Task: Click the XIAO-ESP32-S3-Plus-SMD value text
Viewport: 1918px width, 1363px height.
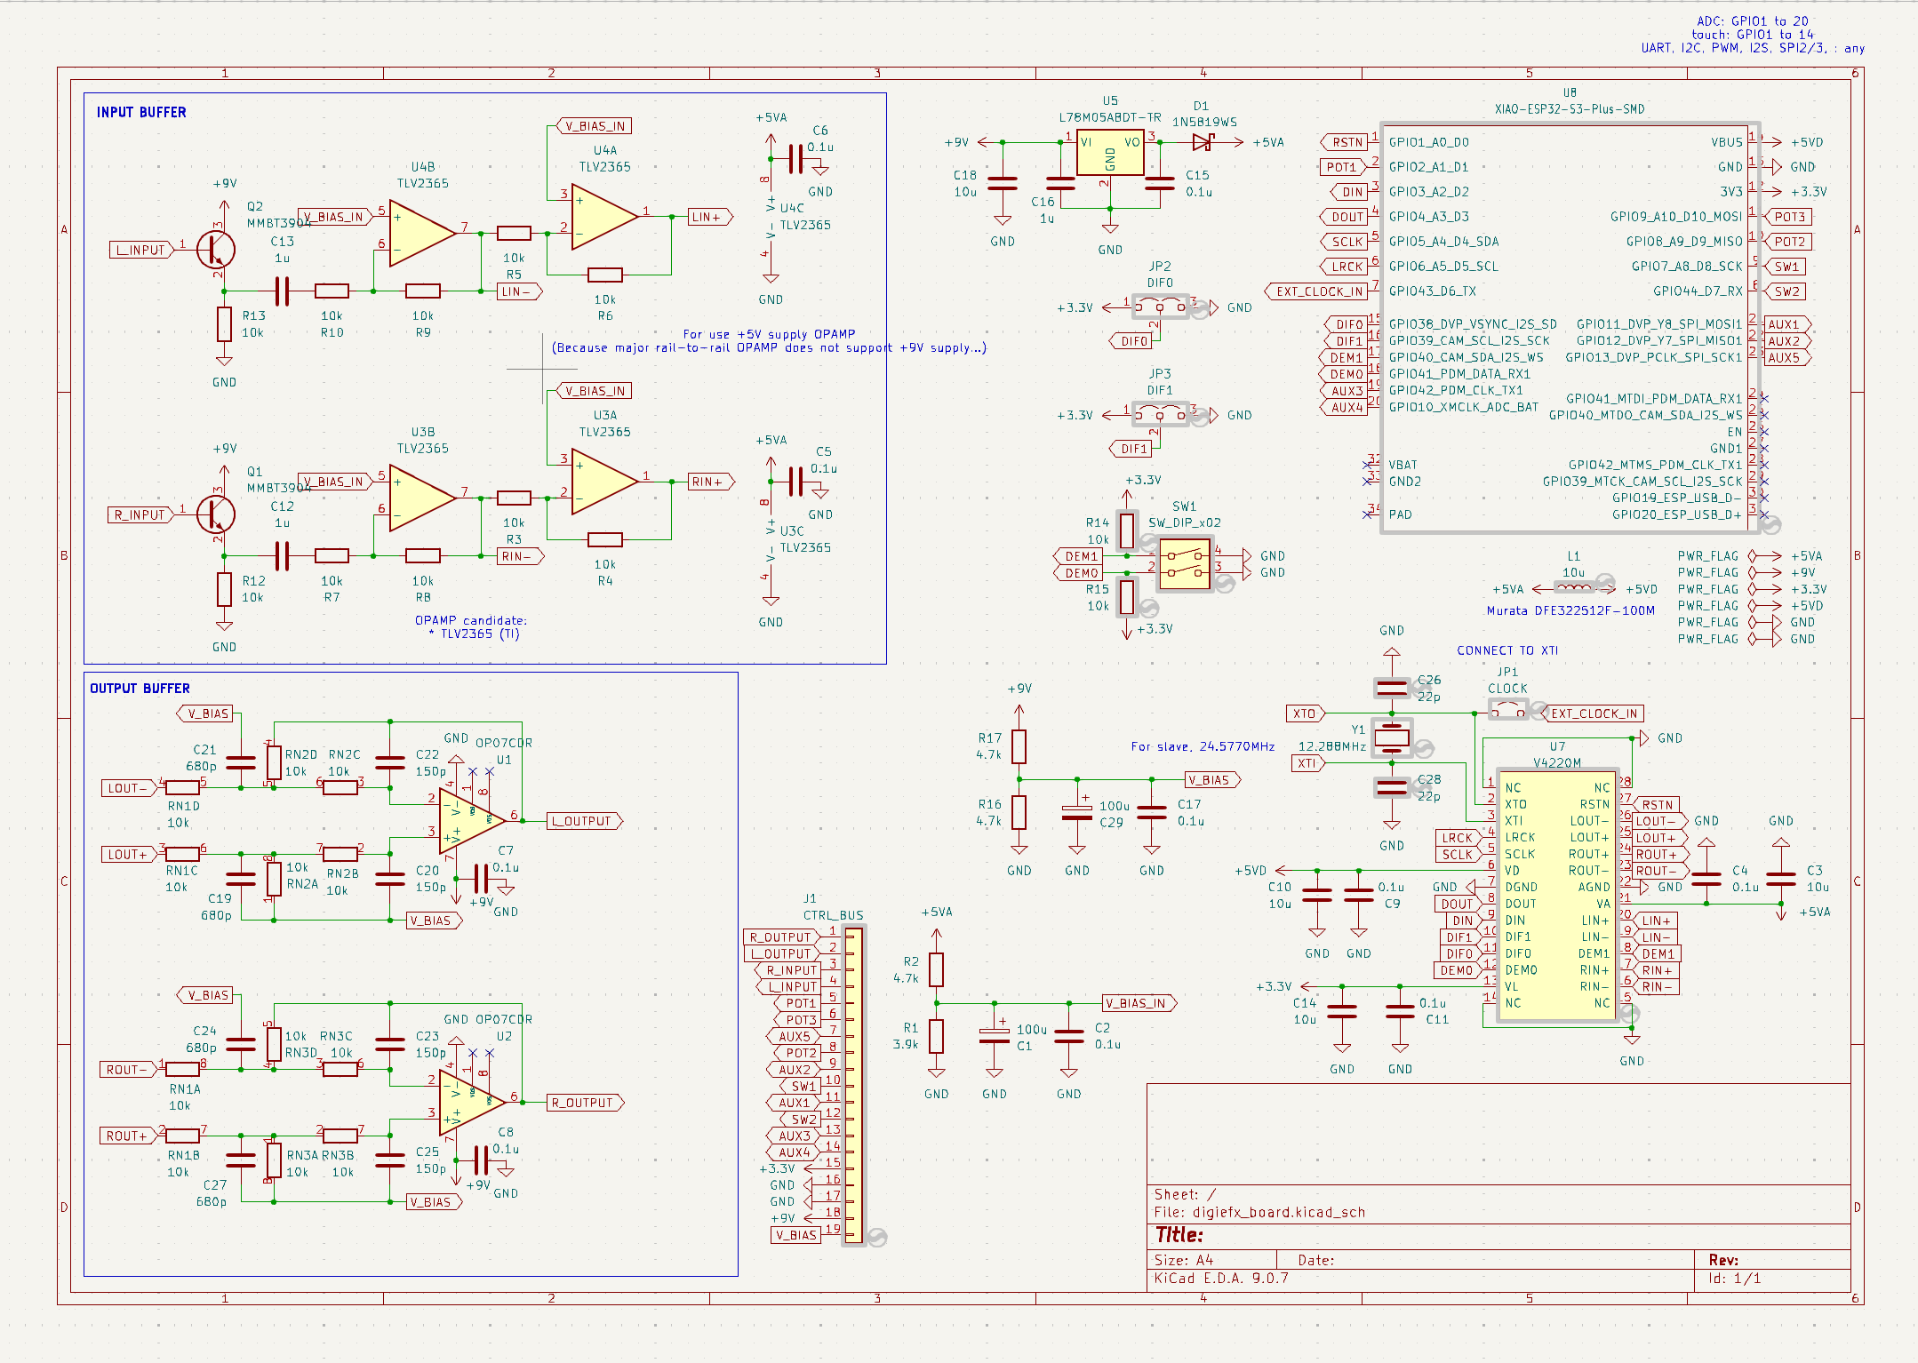Action: pyautogui.click(x=1570, y=109)
